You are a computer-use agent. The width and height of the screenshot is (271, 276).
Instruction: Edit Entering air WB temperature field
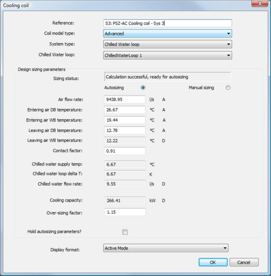point(125,120)
